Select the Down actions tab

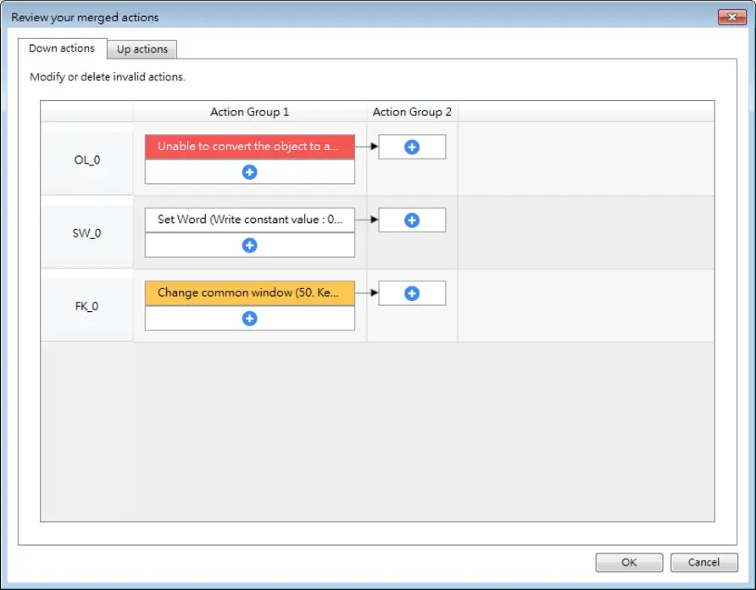[x=62, y=48]
